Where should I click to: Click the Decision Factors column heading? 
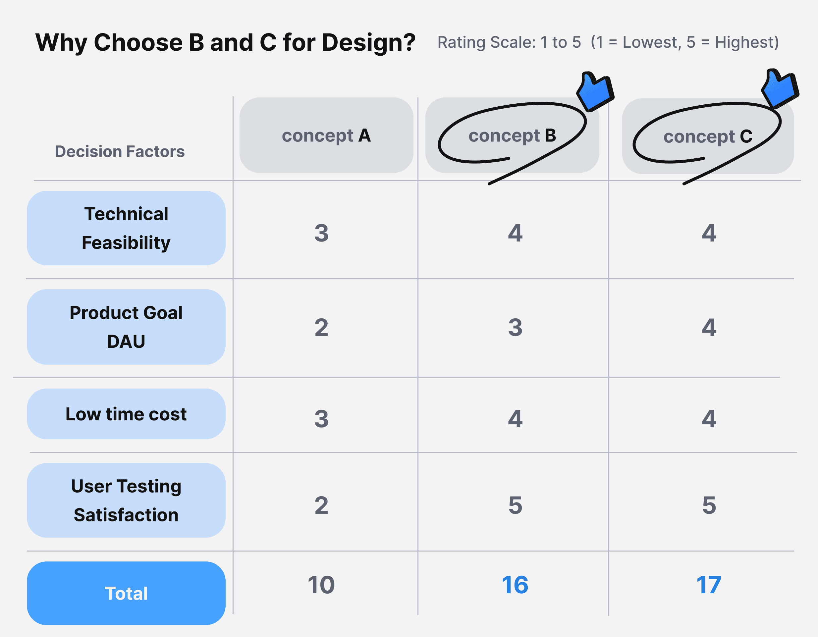click(120, 152)
